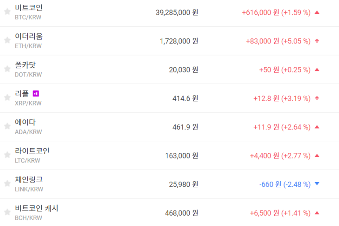
Task: Click the red up arrow on 이더리움 row
Action: point(317,41)
